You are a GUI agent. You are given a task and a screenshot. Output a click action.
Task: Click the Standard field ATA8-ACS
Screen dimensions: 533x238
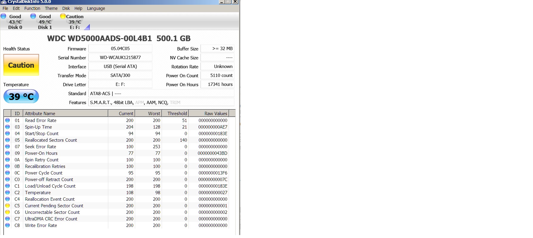tap(161, 93)
